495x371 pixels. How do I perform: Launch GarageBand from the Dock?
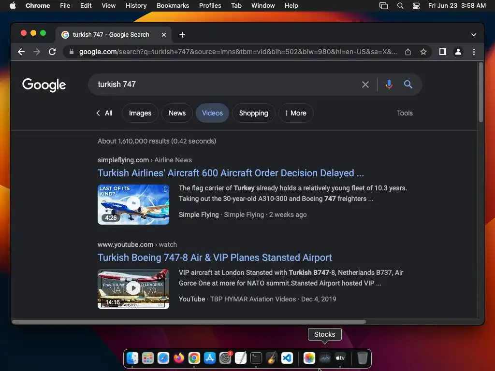(x=272, y=358)
